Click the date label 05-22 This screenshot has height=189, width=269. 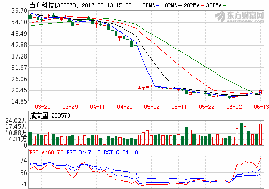(x=206, y=107)
